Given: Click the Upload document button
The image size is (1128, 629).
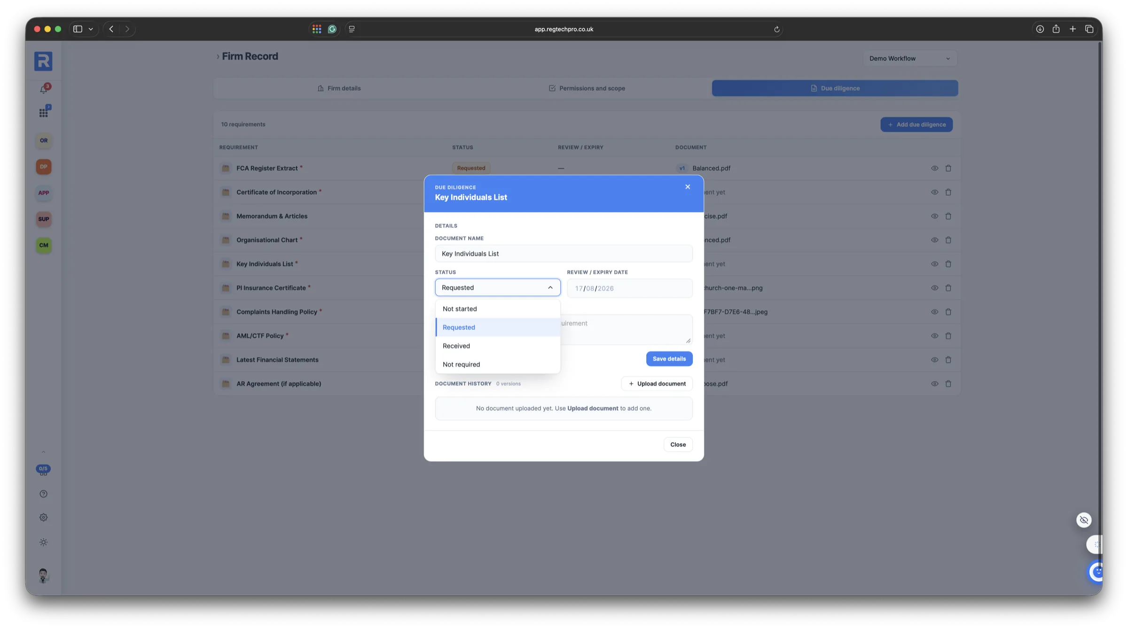Looking at the screenshot, I should 657,384.
